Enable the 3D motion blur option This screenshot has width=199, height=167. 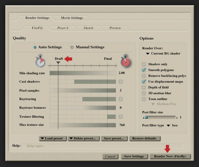click(x=144, y=93)
